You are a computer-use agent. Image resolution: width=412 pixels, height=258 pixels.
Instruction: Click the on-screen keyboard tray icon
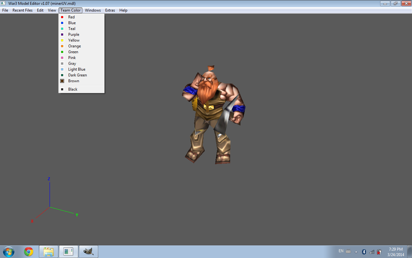(348, 251)
